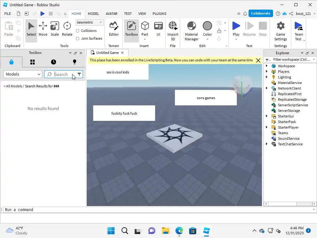Open the UI insert tool
This screenshot has width=317, height=238.
pyautogui.click(x=158, y=29)
